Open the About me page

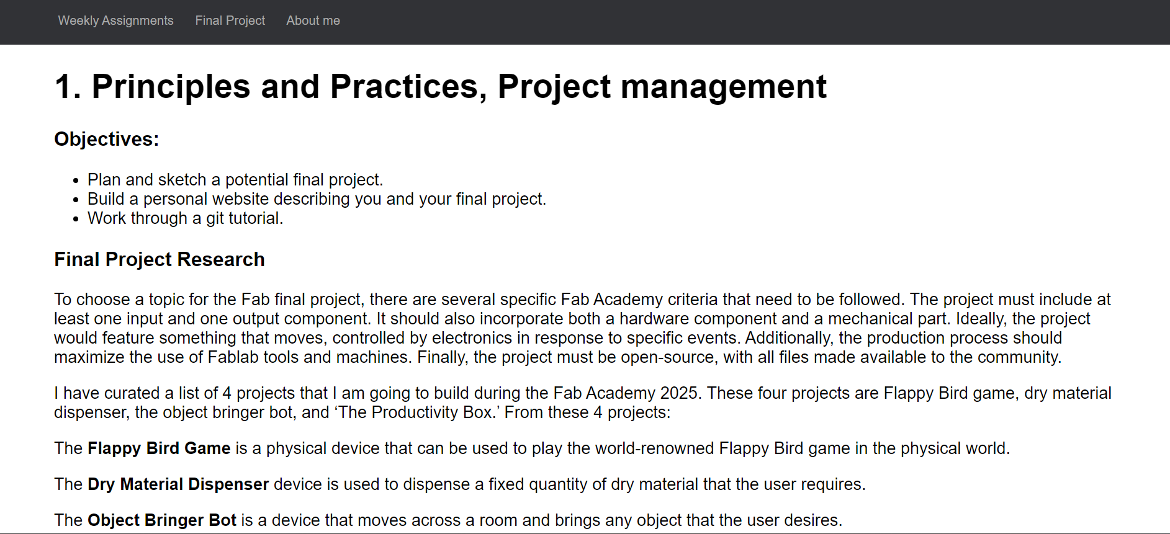313,20
